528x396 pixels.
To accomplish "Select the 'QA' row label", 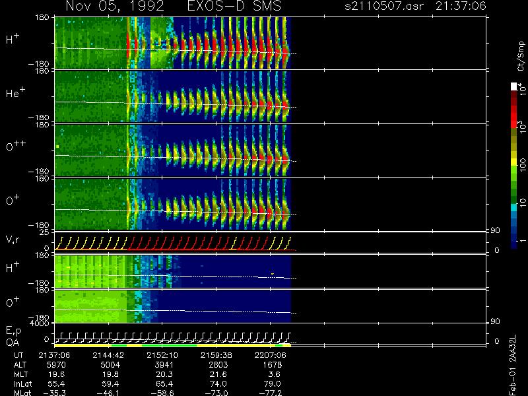I will [13, 343].
